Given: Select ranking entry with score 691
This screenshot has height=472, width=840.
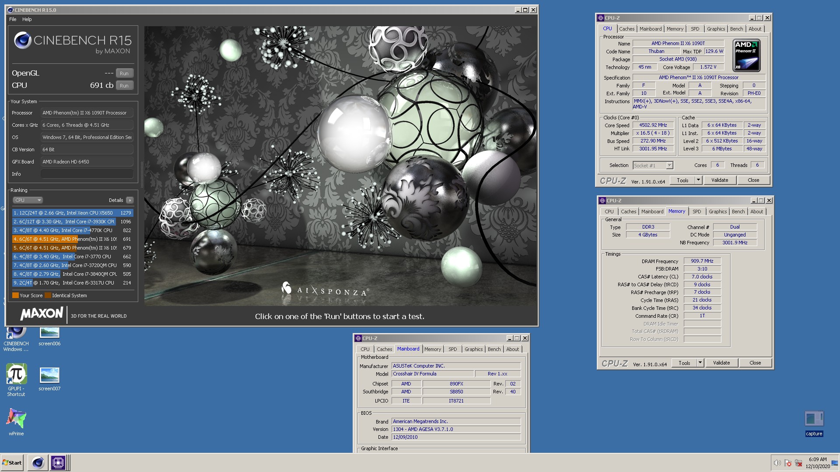Looking at the screenshot, I should click(x=73, y=239).
